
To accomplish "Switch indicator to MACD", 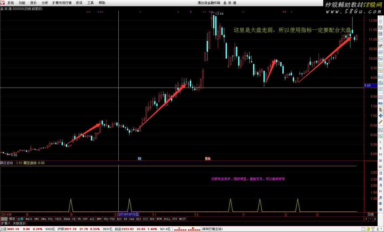I will (29, 219).
